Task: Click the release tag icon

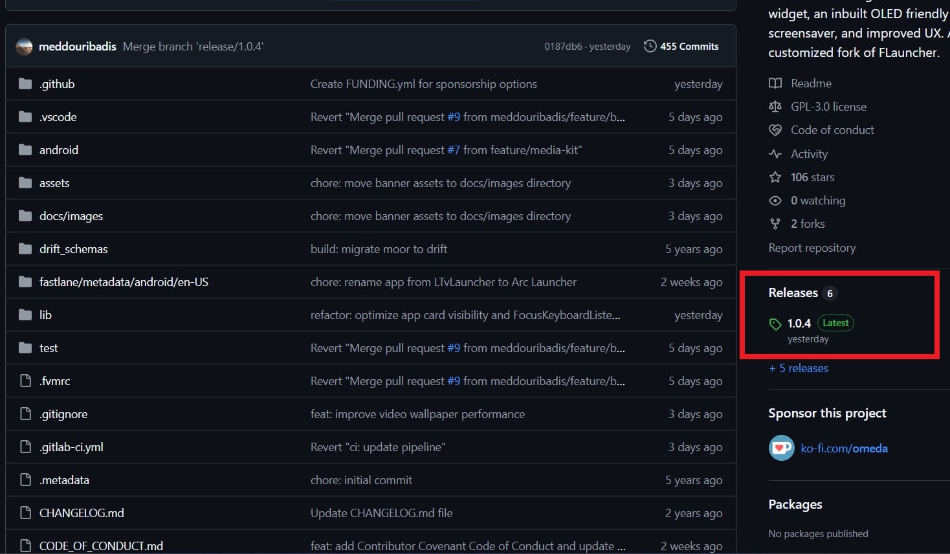Action: coord(775,324)
